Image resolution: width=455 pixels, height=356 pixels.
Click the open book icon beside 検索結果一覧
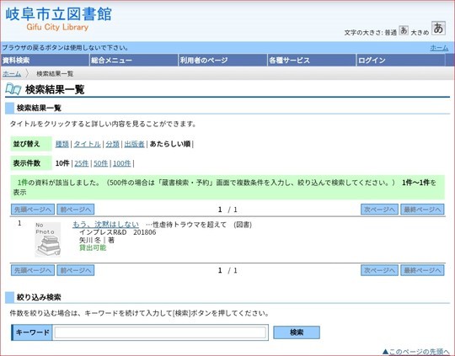click(x=13, y=88)
